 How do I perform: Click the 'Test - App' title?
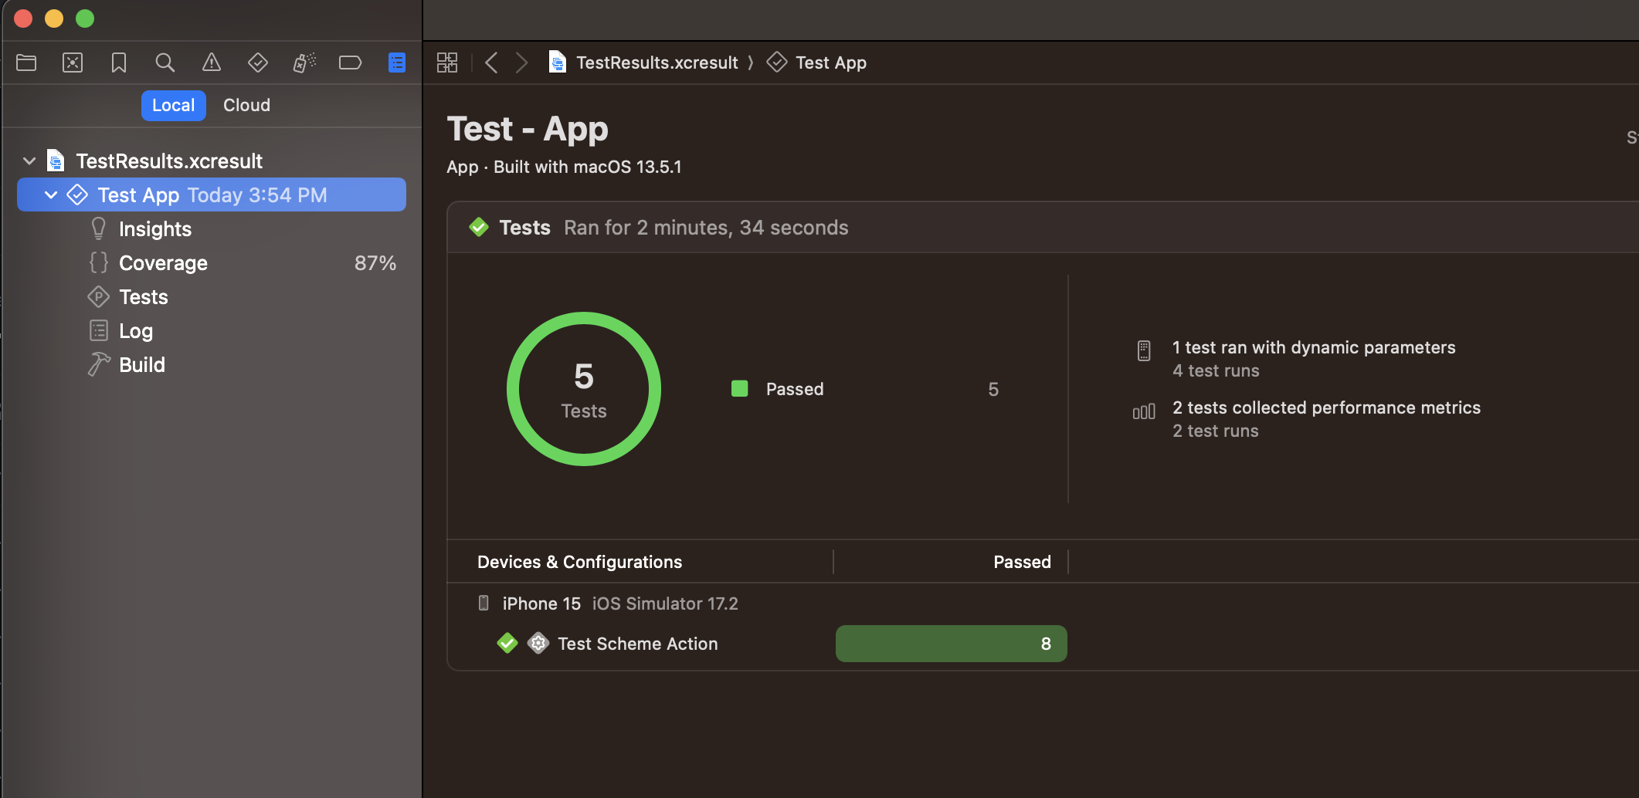point(528,129)
